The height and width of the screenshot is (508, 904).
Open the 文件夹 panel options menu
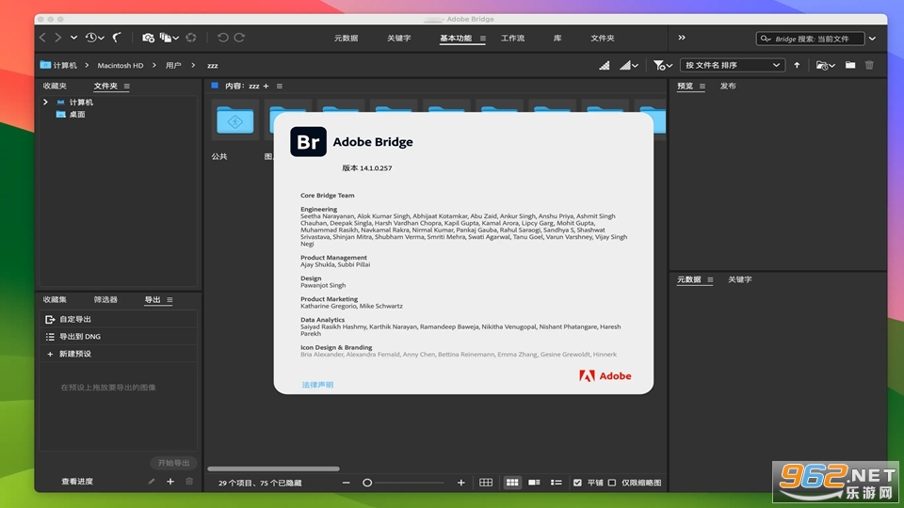[127, 87]
